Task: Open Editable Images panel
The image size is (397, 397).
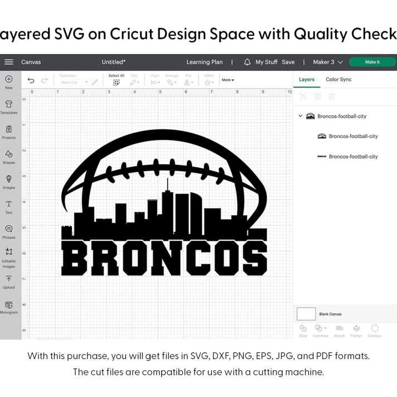Action: click(8, 258)
